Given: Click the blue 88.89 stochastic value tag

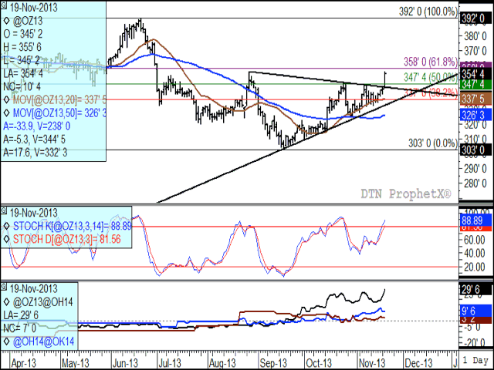Looking at the screenshot, I should (475, 220).
